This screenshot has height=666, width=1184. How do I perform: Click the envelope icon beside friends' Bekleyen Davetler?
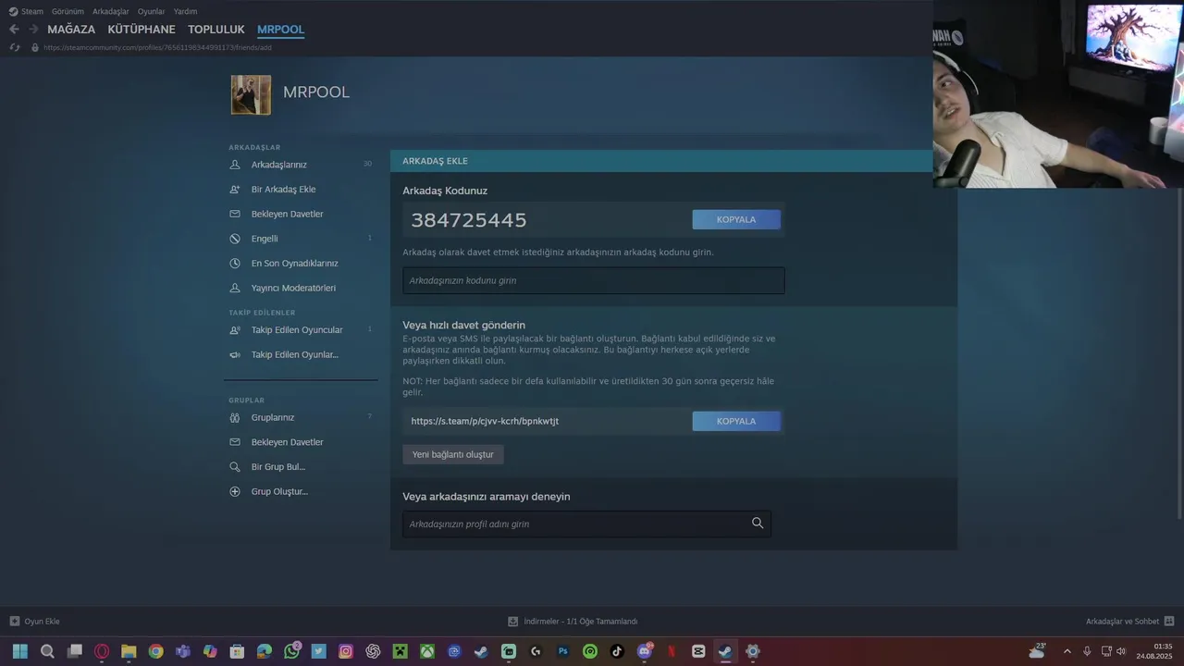tap(234, 214)
